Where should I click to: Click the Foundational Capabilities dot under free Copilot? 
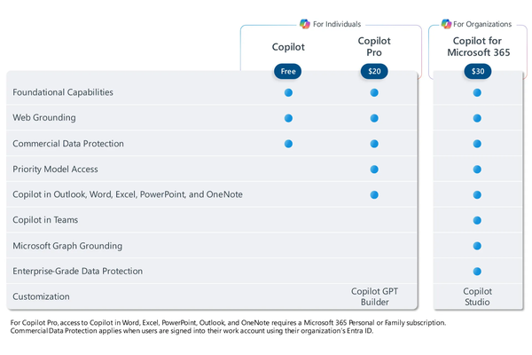coord(288,92)
